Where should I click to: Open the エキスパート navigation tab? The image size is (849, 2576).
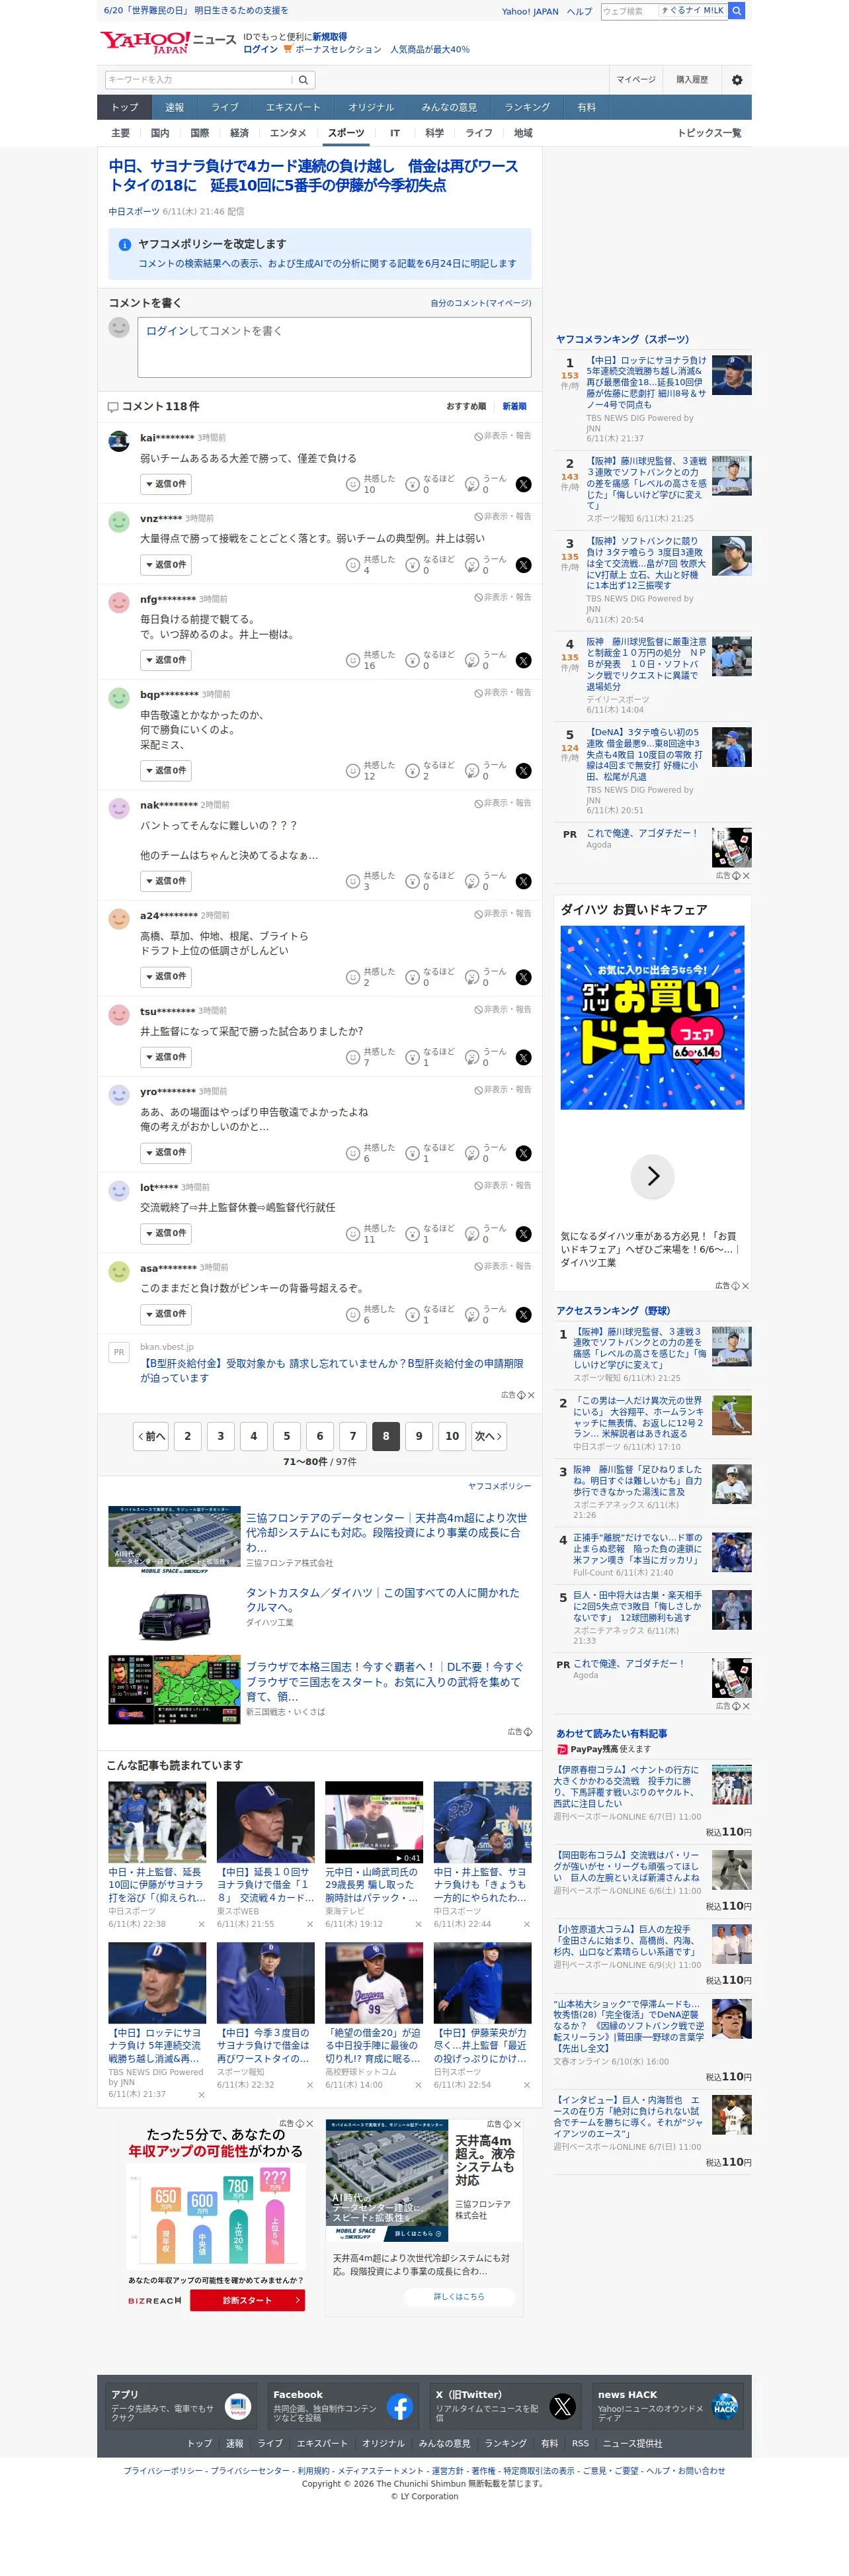coord(294,107)
